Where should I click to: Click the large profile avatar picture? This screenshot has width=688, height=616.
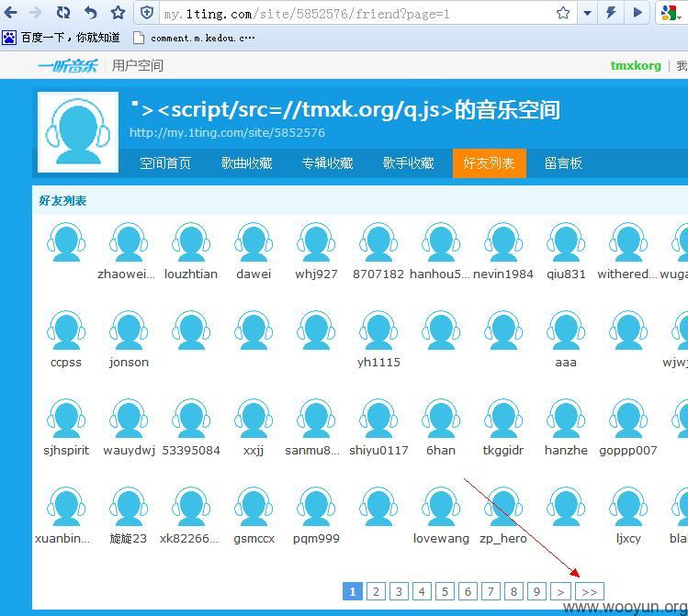(78, 132)
